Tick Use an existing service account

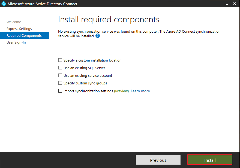60,75
